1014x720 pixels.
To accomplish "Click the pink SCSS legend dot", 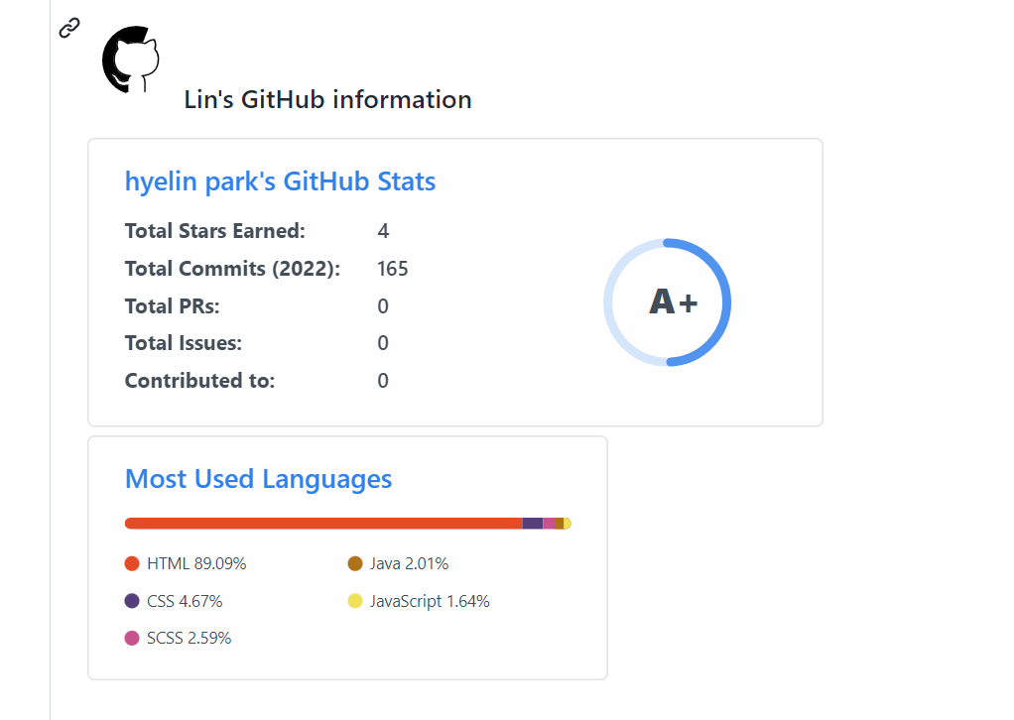I will coord(132,639).
